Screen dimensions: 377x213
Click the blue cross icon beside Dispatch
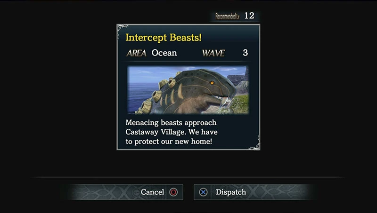203,192
